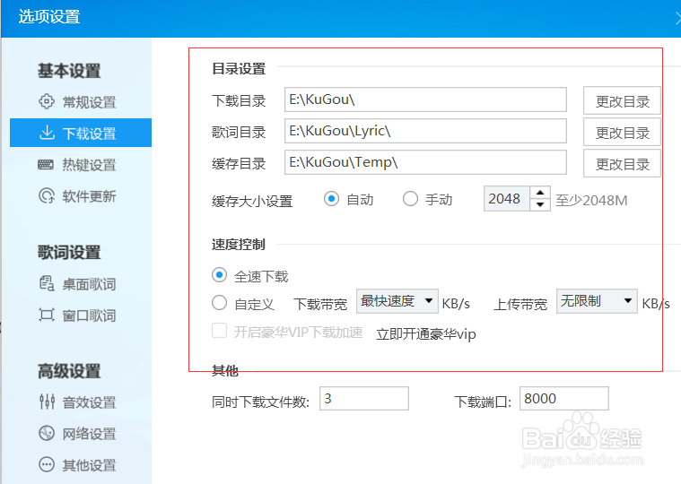This screenshot has height=484, width=681.
Task: Click 更改目录 for 歌词目录
Action: click(x=622, y=132)
